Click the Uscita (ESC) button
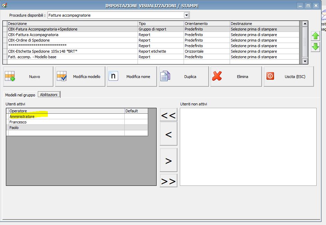Screen dimensions: 326x225 (x=289, y=76)
